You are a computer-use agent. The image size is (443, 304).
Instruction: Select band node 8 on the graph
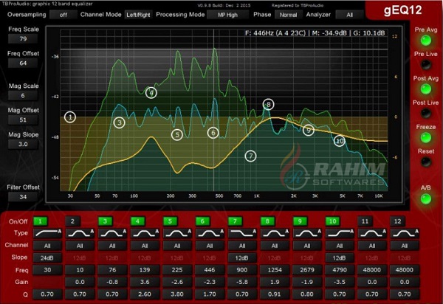pos(269,105)
